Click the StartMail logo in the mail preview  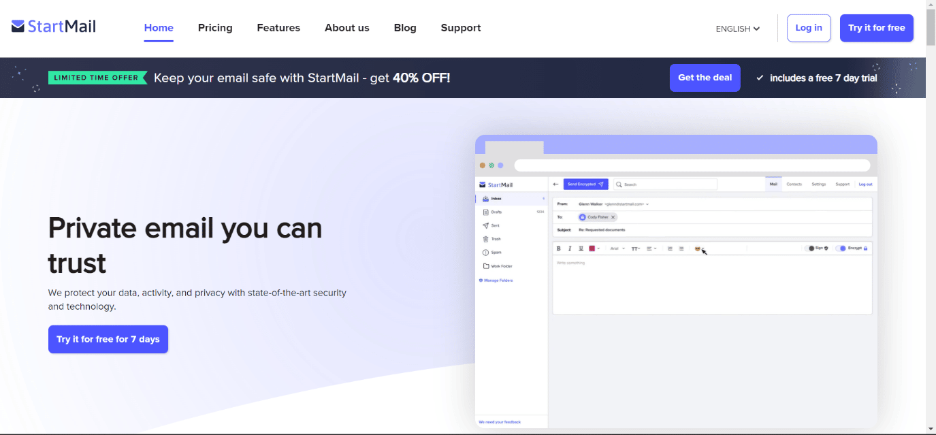[496, 184]
